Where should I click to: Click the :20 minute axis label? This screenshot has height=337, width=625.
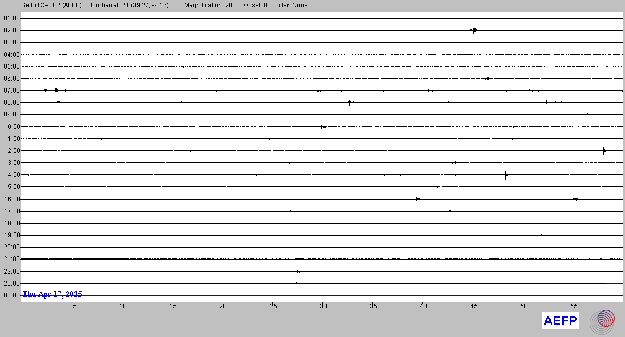pyautogui.click(x=222, y=307)
